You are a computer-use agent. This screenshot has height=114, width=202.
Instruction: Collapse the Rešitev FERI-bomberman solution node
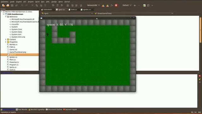coord(2,12)
